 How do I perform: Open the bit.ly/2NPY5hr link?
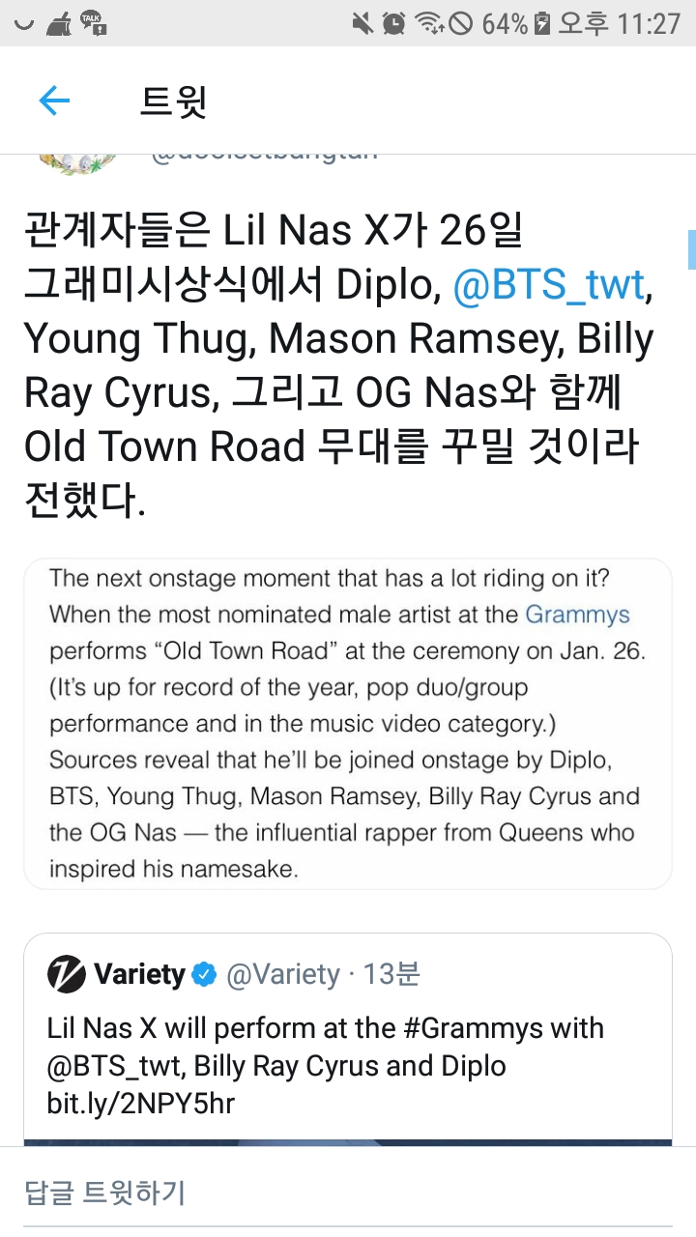(x=140, y=1104)
